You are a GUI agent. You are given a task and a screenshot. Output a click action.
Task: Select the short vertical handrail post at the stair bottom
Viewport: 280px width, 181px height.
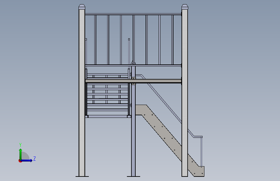202,152
